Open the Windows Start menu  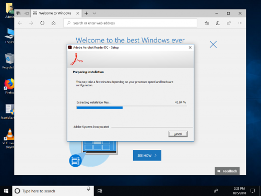click(6, 191)
